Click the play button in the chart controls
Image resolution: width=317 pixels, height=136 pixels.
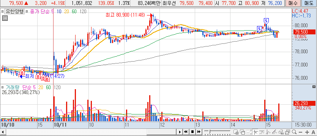[x=180, y=132]
